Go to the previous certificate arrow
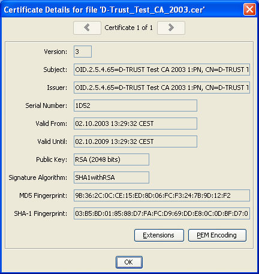The image size is (259, 274). pyautogui.click(x=87, y=28)
